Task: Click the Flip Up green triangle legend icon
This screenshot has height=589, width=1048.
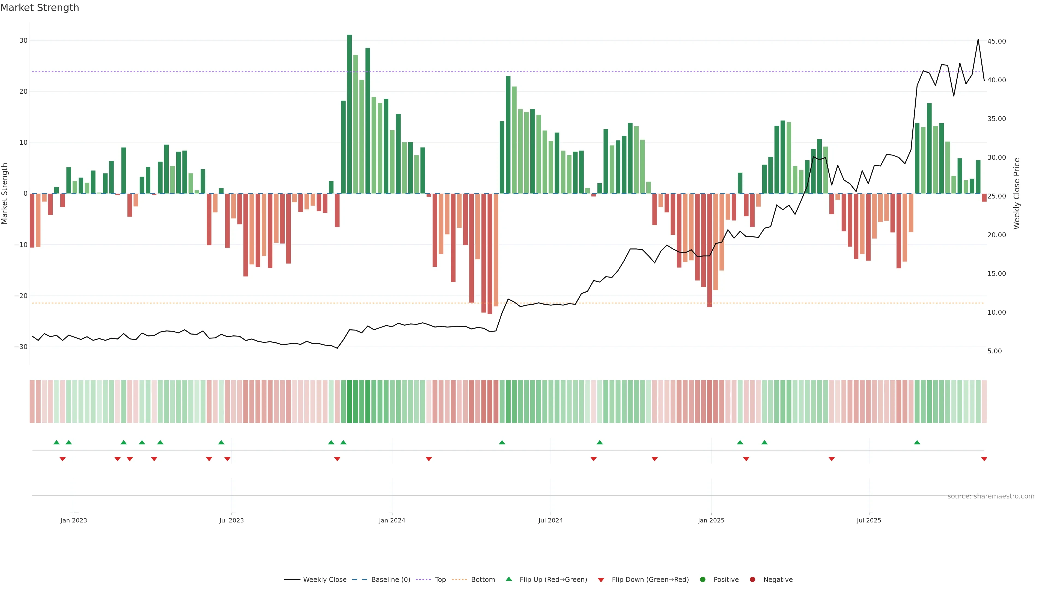Action: (x=508, y=579)
